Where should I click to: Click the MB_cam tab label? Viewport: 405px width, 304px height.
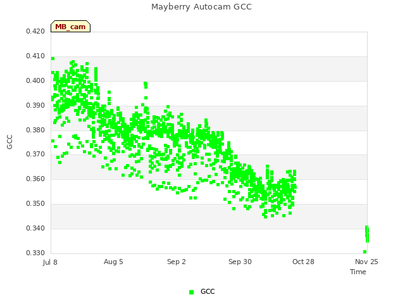[70, 27]
